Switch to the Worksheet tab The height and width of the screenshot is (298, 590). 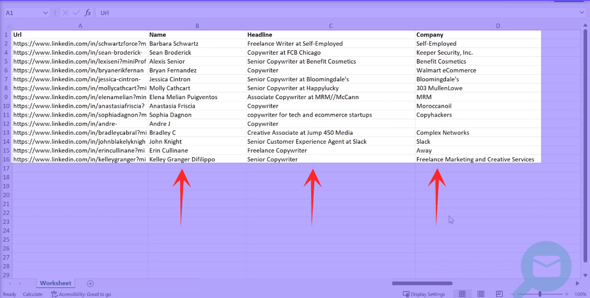[x=55, y=283]
